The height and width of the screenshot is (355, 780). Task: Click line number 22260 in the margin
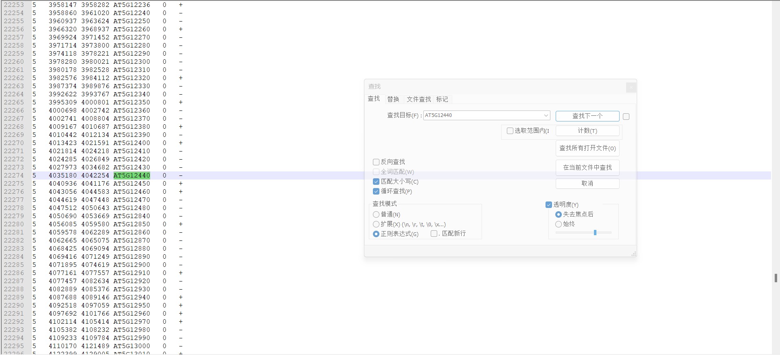click(x=14, y=62)
